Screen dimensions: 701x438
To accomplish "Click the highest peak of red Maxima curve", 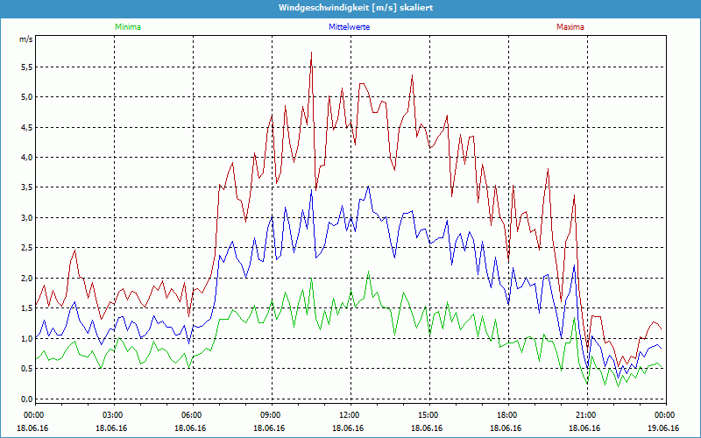I will point(311,53).
